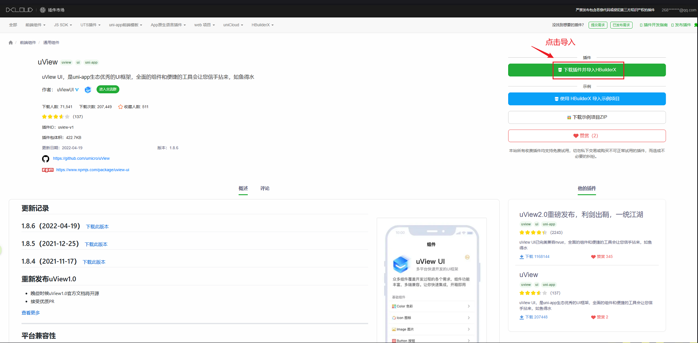The width and height of the screenshot is (698, 343).
Task: Select 全部 in the navigation bar
Action: point(13,25)
